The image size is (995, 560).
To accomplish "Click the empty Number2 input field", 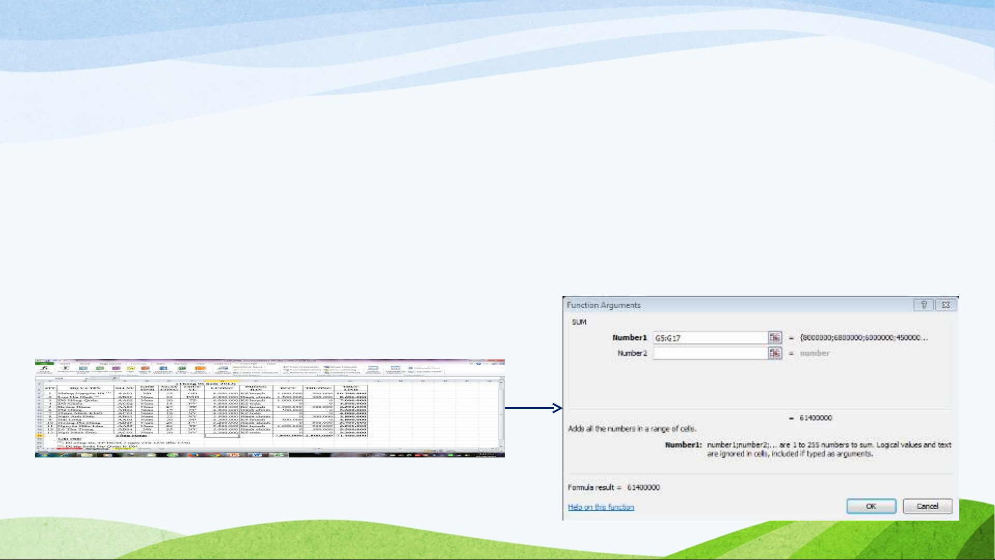I will click(x=710, y=353).
